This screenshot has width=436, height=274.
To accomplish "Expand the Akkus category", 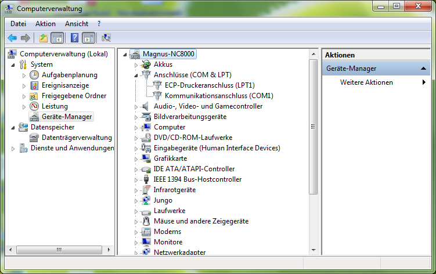I will point(136,65).
